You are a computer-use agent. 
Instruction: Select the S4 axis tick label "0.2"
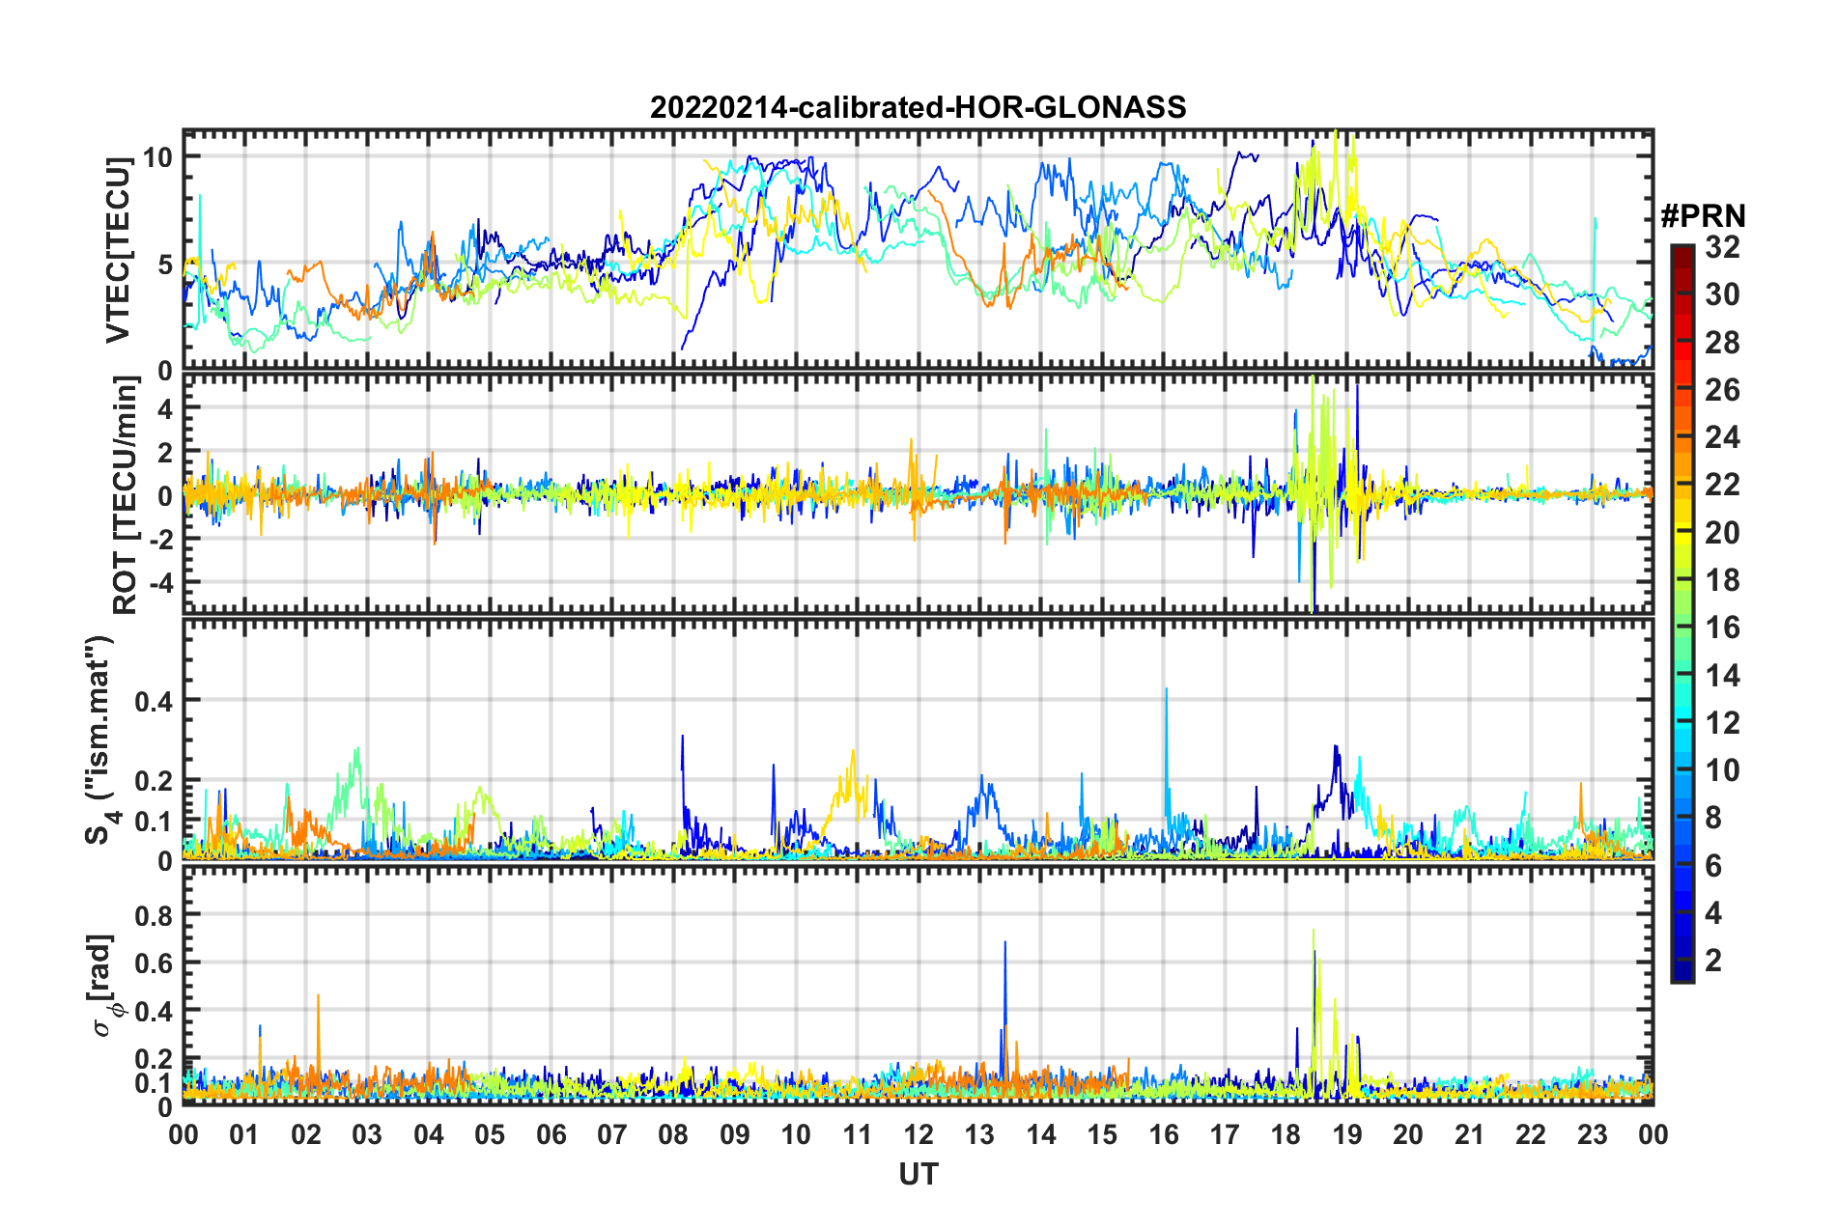[154, 781]
